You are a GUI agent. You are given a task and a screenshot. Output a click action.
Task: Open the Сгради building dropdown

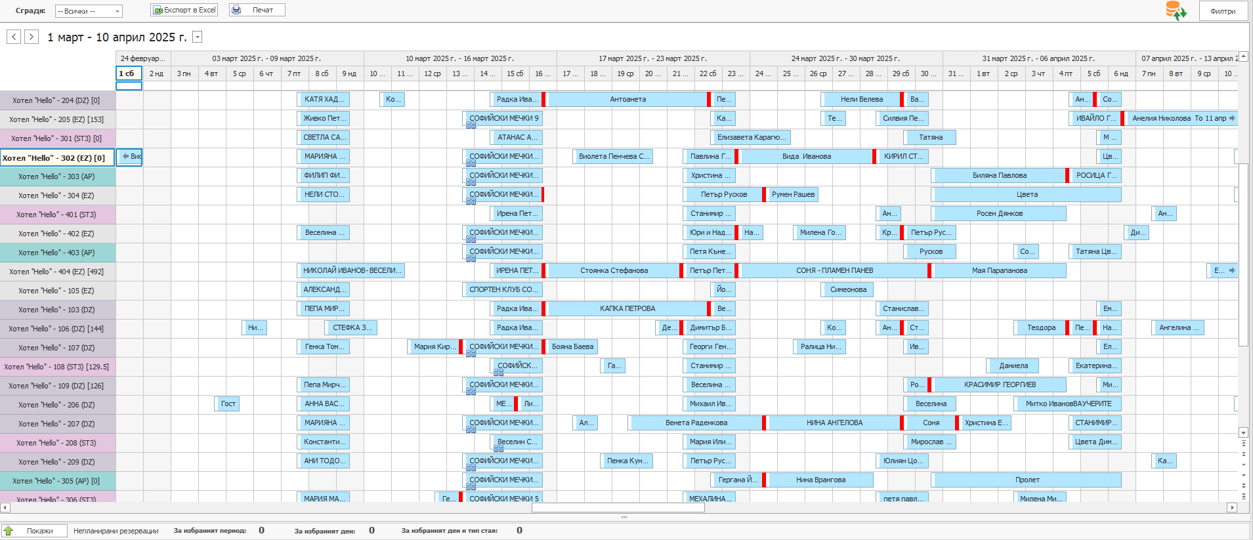pyautogui.click(x=117, y=11)
